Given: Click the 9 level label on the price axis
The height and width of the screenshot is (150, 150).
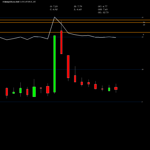Looking at the screenshot, I should [x=143, y=34].
